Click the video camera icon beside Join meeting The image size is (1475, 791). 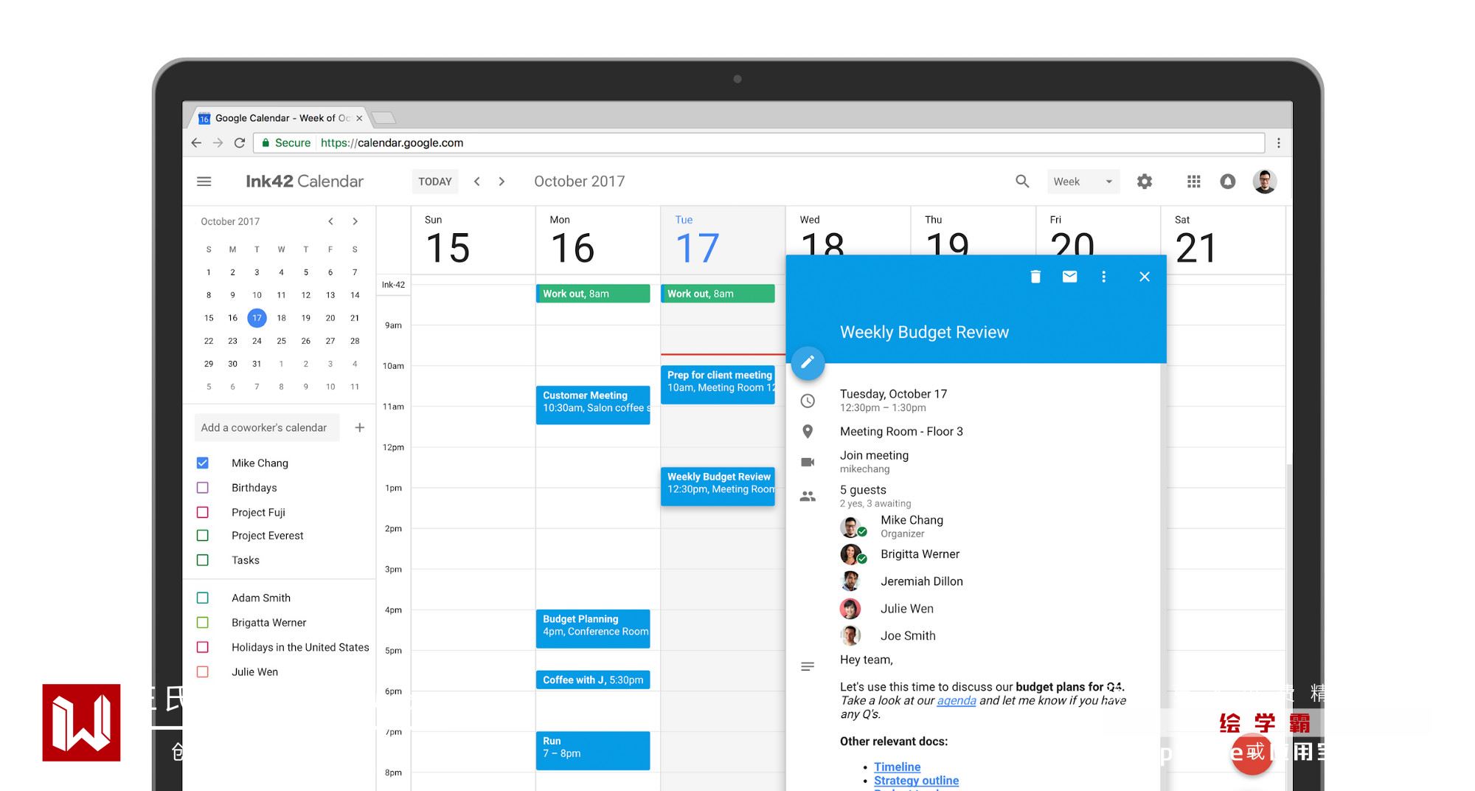808,462
